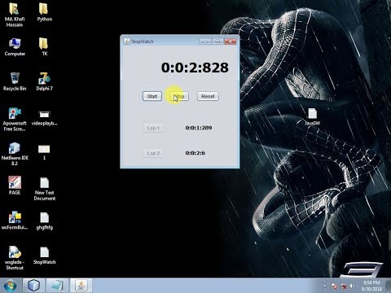The height and width of the screenshot is (293, 391).
Task: Close the StopWatch window
Action: 231,42
